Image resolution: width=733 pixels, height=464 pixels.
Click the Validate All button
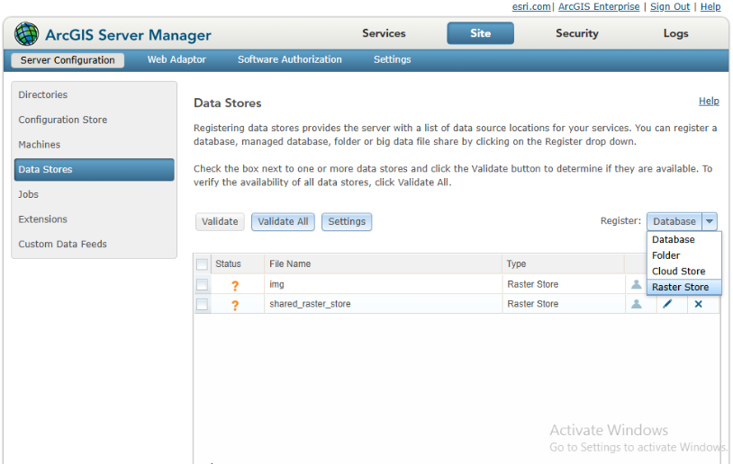tap(283, 222)
